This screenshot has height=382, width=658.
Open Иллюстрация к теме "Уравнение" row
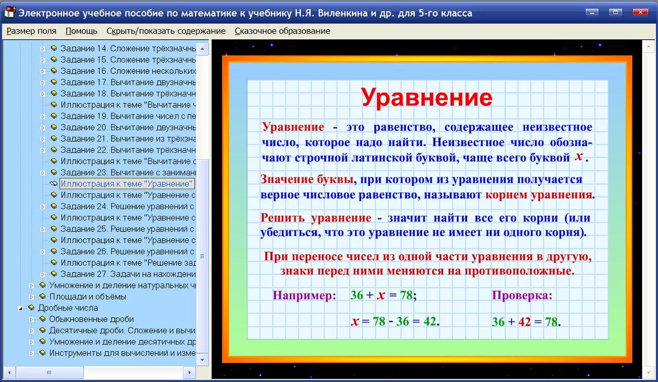(127, 184)
